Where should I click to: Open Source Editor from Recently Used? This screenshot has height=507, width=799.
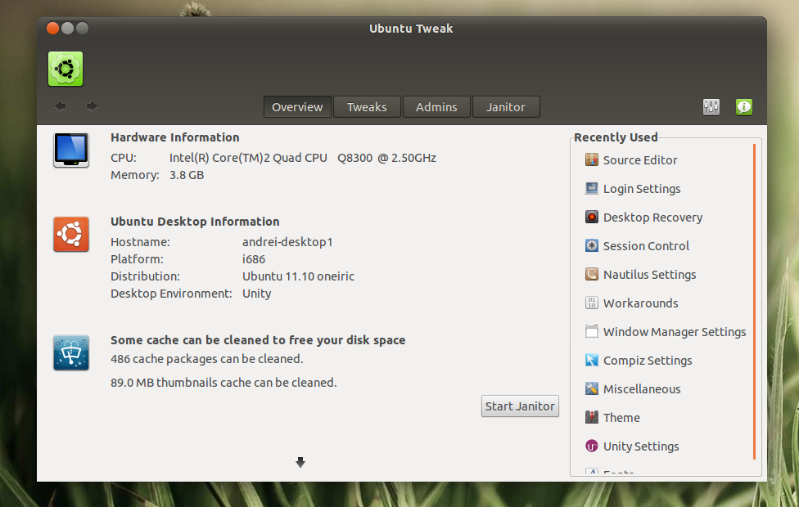tap(640, 159)
